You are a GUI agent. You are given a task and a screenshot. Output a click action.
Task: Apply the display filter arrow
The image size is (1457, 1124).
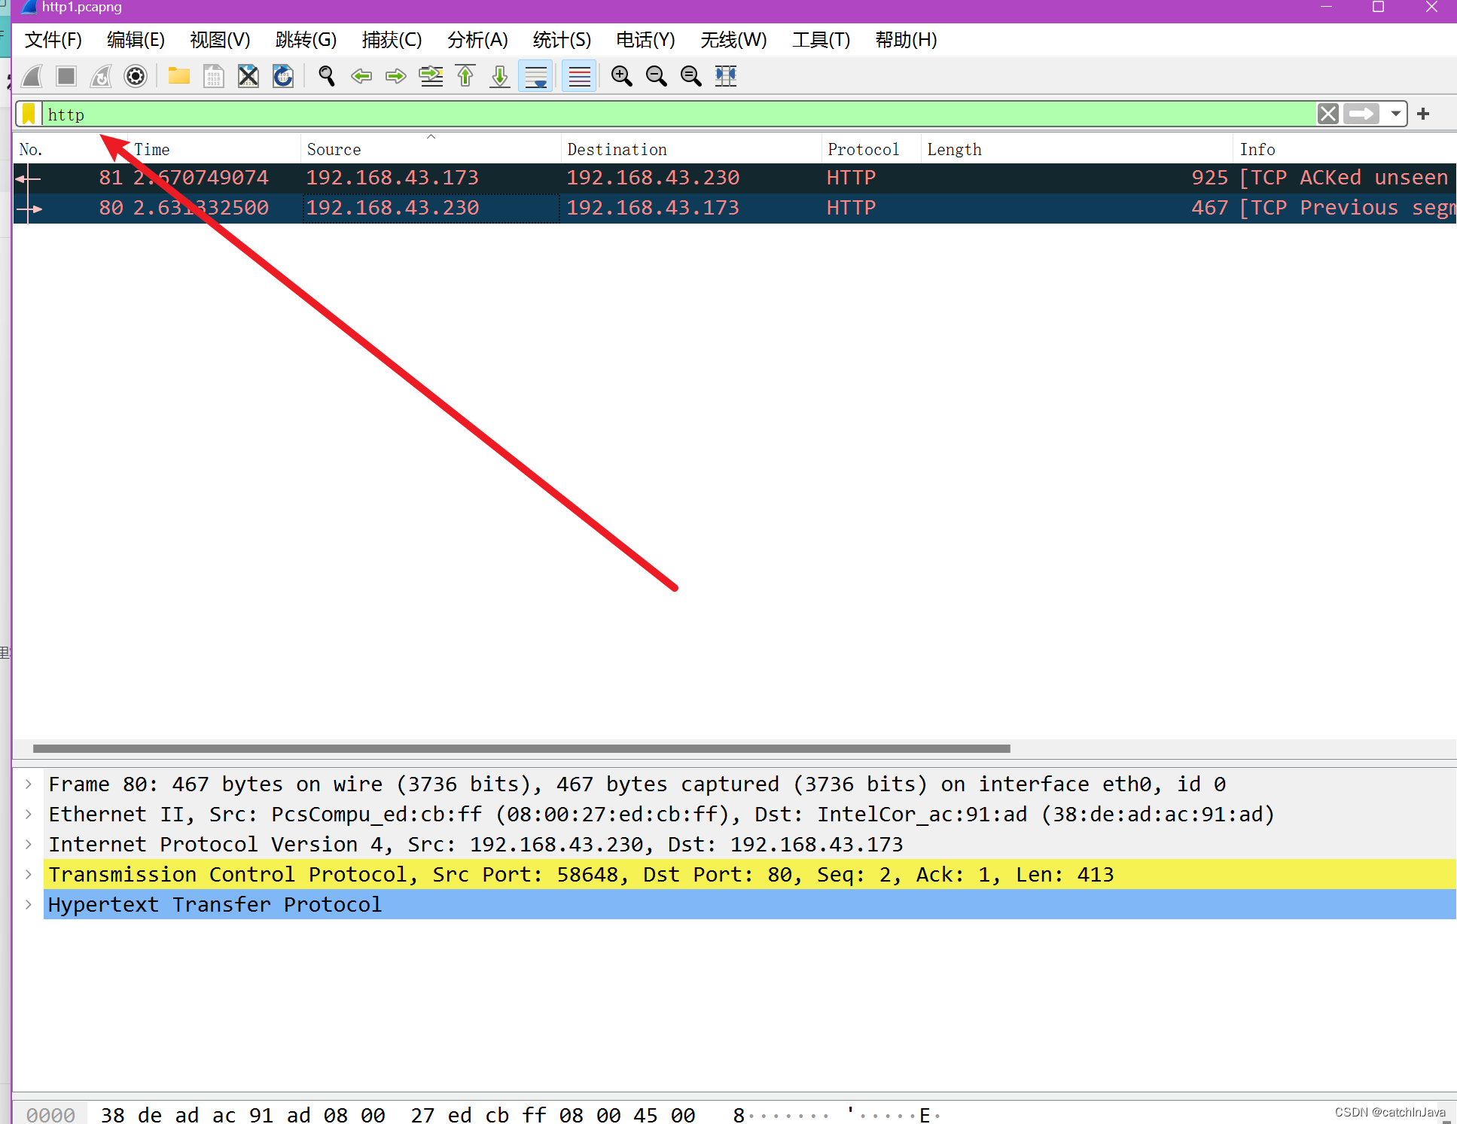(x=1361, y=114)
